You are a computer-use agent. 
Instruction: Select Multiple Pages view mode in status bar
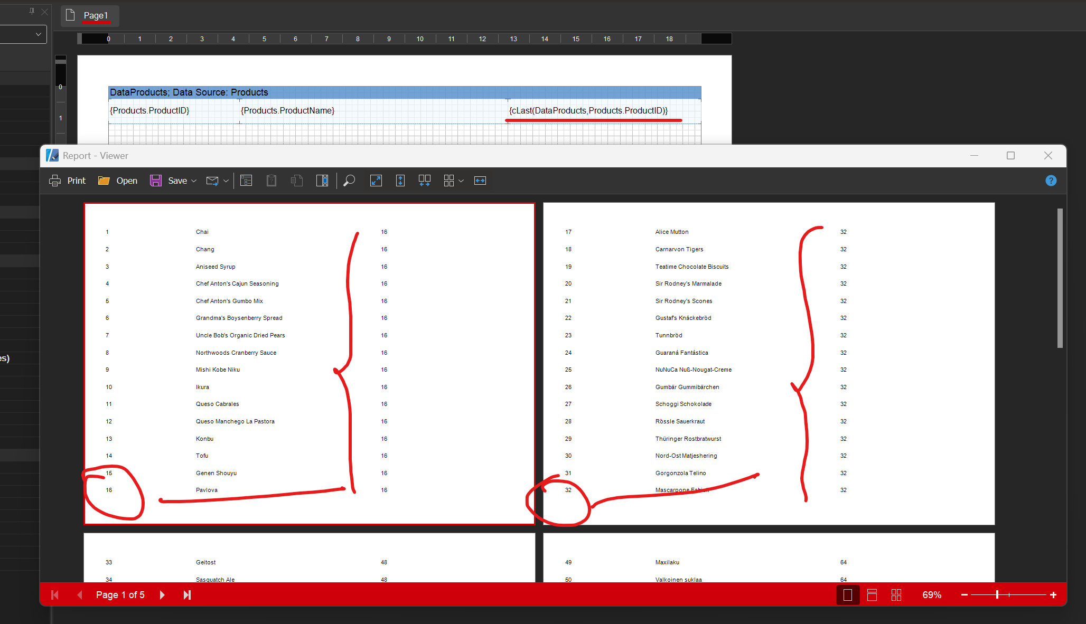click(x=896, y=595)
